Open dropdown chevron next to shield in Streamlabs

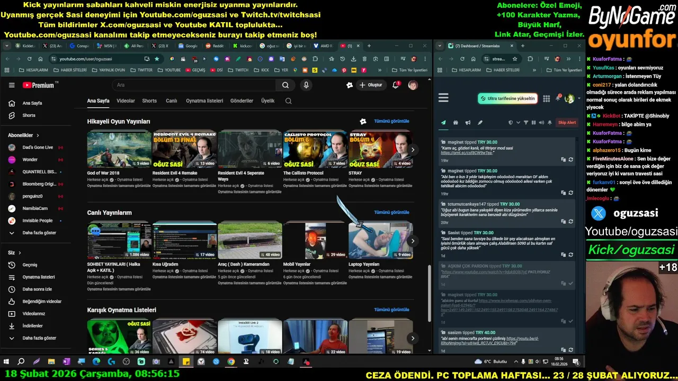click(518, 123)
